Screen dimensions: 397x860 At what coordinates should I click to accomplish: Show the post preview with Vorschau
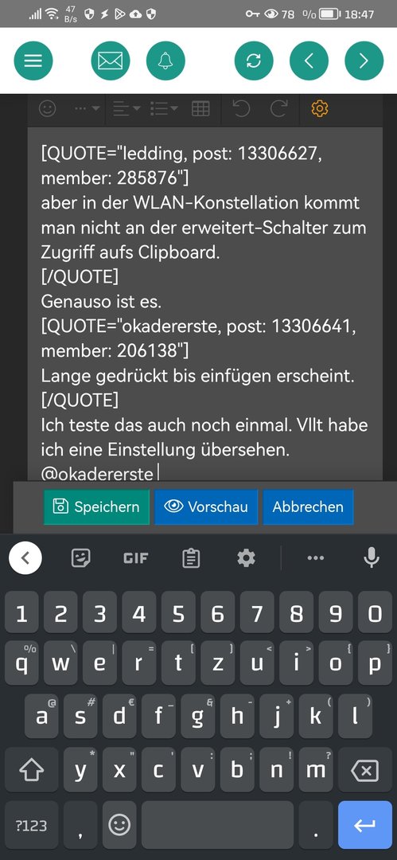tap(205, 506)
